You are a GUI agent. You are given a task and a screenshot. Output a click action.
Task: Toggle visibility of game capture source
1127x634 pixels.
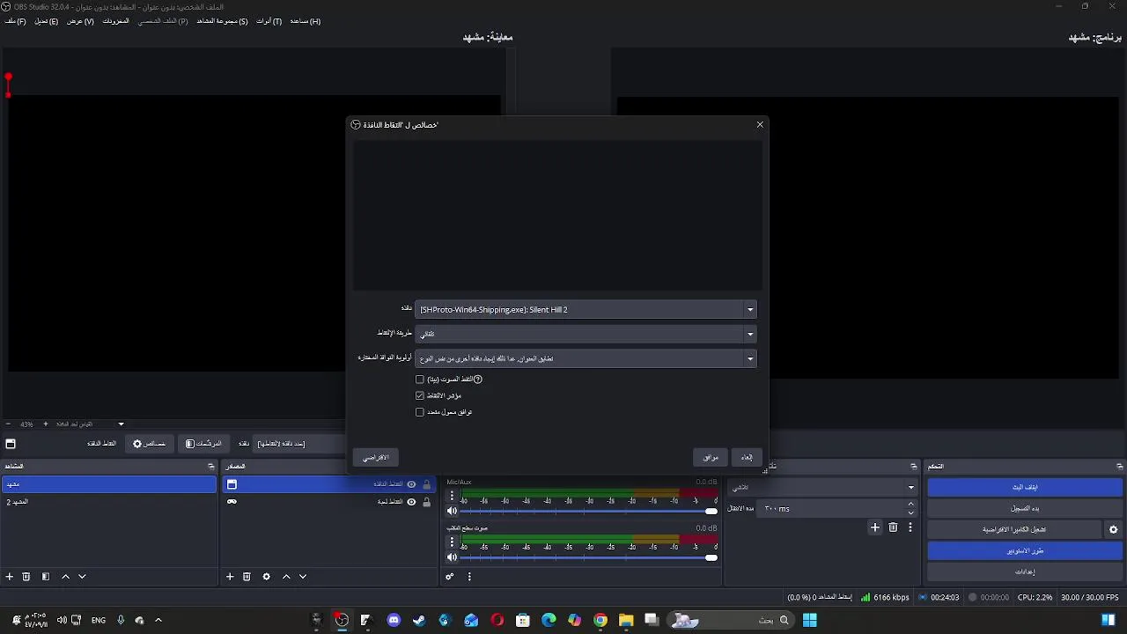411,502
